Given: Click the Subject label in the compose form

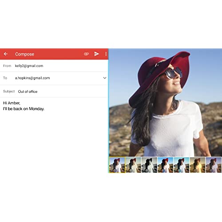Looking at the screenshot, I should point(9,91).
